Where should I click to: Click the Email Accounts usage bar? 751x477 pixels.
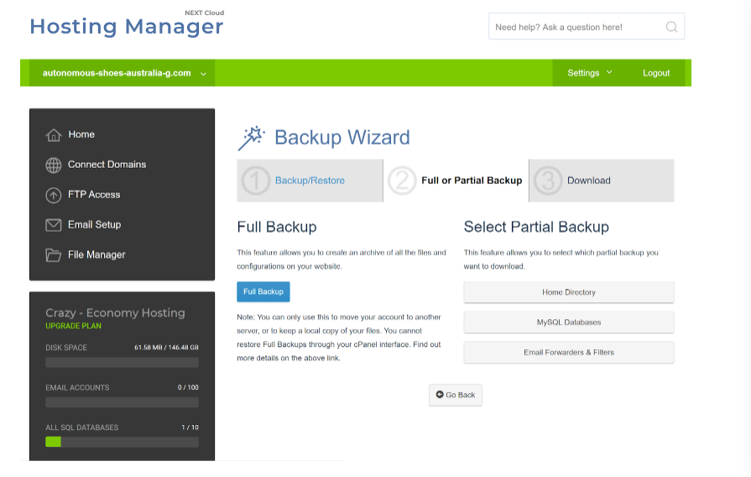click(x=123, y=402)
